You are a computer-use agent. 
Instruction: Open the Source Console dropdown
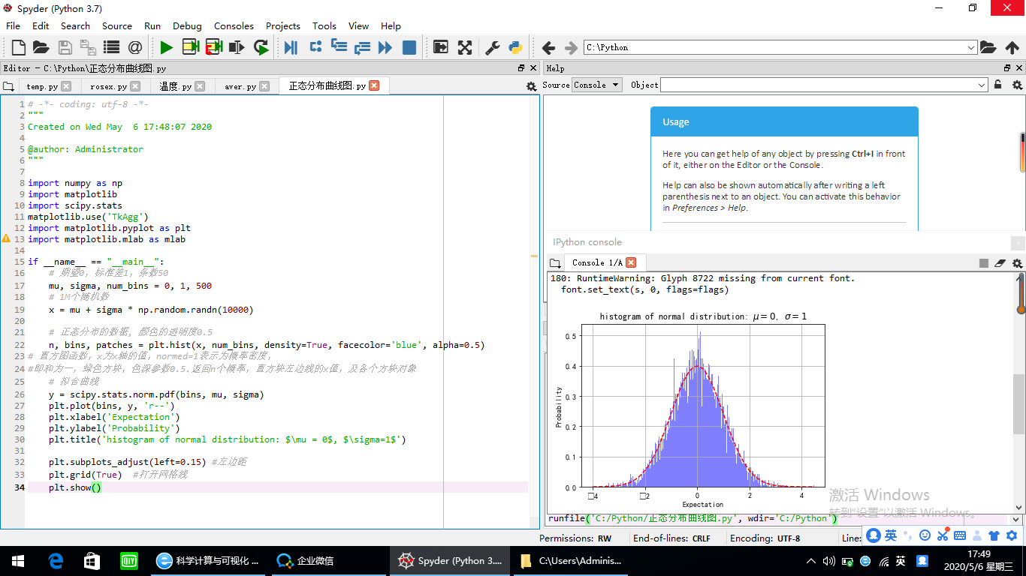(x=596, y=85)
